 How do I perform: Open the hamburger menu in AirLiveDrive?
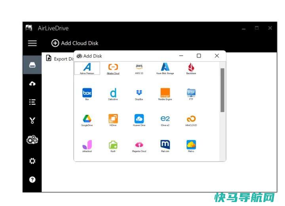coord(32,43)
